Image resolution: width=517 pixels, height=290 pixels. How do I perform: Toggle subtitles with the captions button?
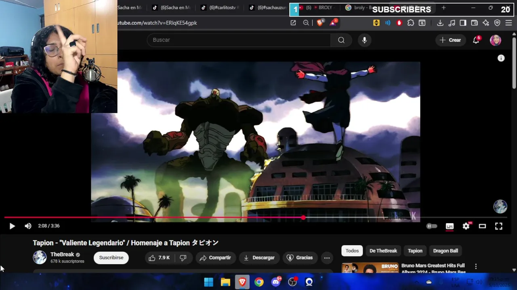pos(450,226)
